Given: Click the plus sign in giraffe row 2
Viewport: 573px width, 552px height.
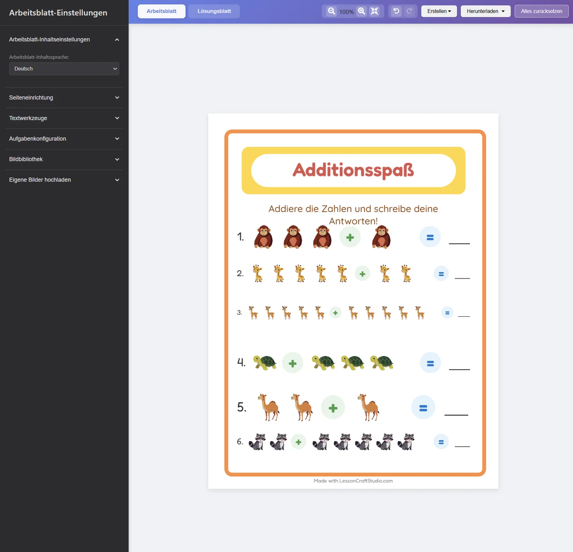Looking at the screenshot, I should 362,274.
